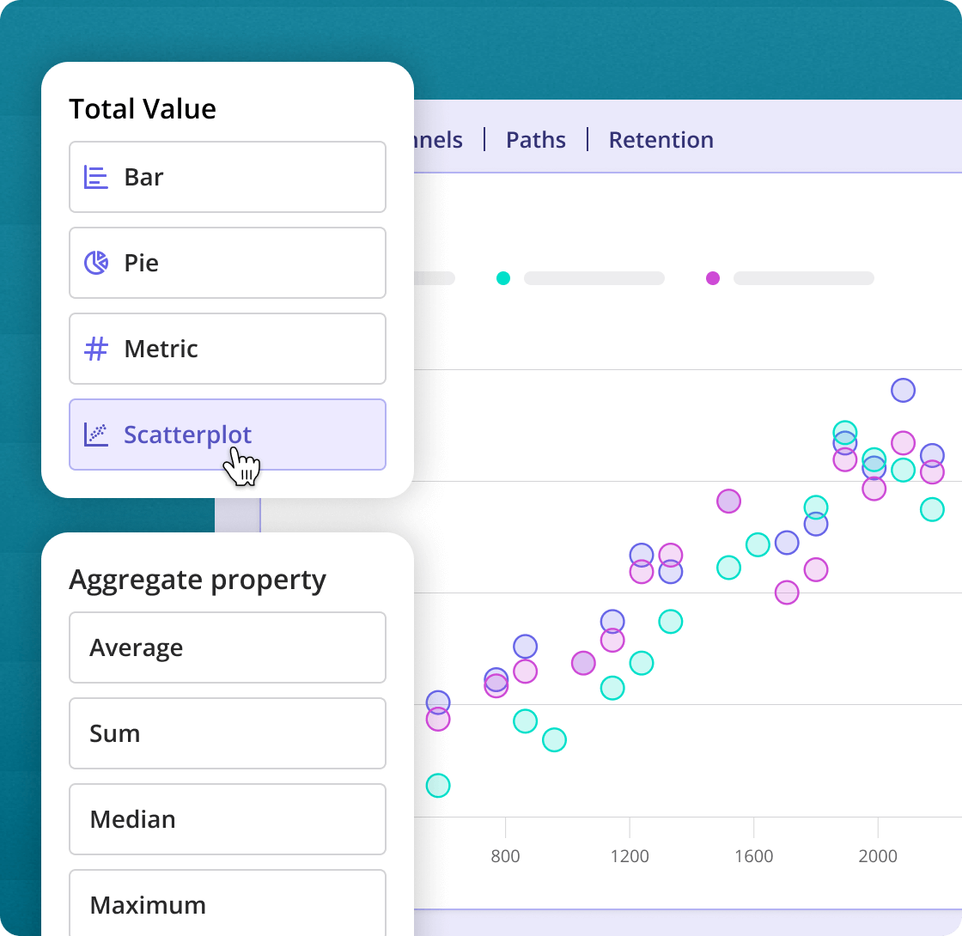Toggle the teal legend series dot

503,278
